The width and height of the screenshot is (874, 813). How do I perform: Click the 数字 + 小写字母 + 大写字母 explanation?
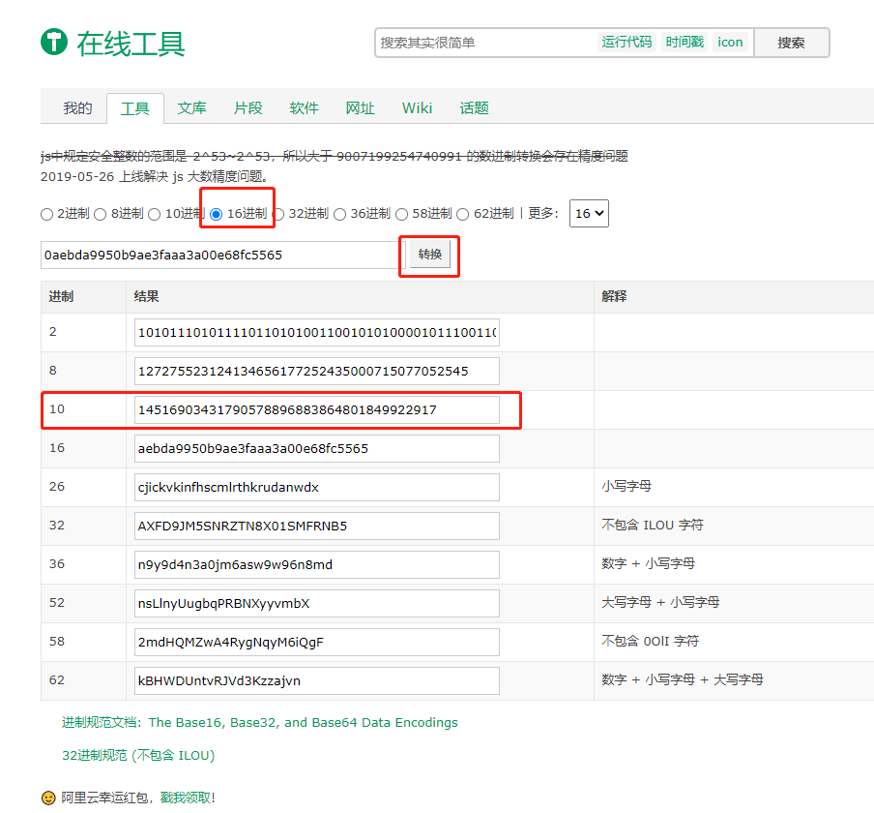(x=683, y=679)
